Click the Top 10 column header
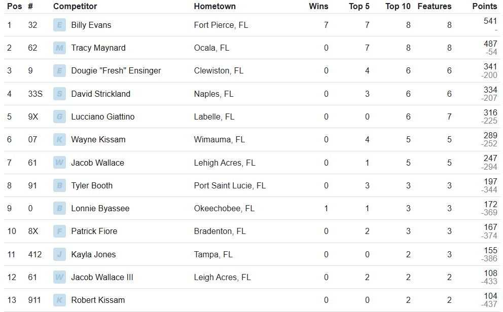 coord(398,7)
